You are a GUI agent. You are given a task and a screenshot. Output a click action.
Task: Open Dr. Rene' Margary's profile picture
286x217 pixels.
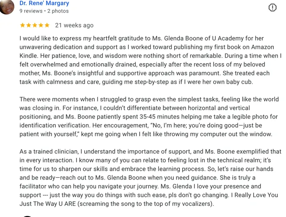coord(7,7)
